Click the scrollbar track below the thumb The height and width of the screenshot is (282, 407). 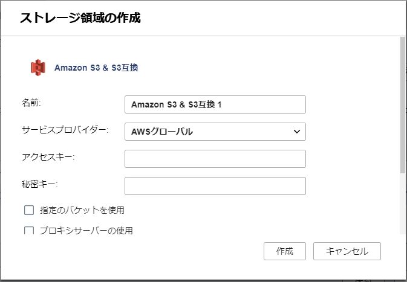pyautogui.click(x=403, y=203)
